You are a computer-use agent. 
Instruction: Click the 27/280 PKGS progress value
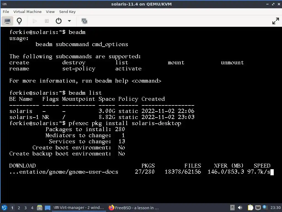pyautogui.click(x=145, y=172)
